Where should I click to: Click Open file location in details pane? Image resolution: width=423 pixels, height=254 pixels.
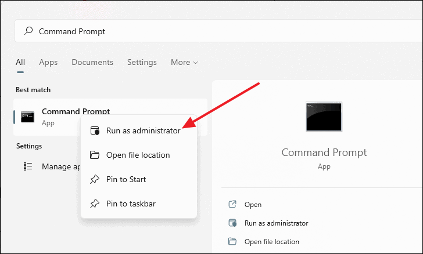point(272,242)
